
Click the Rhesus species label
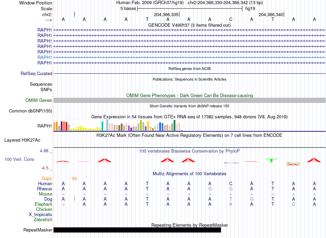pyautogui.click(x=45, y=189)
